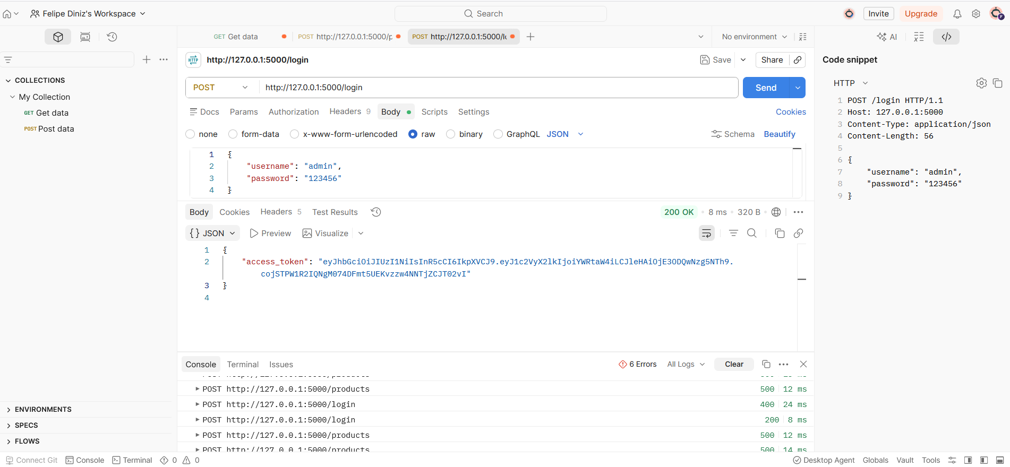Clear the console logs
Viewport: 1010px width, 467px height.
click(x=734, y=364)
